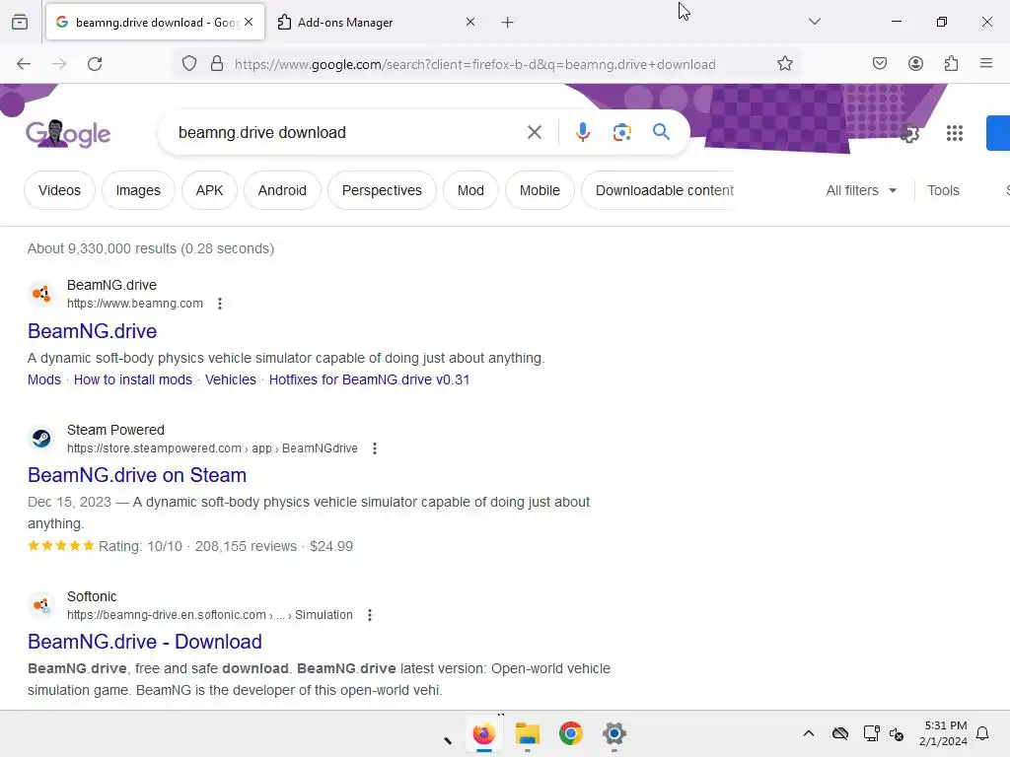Open BeamNG.drive on Steam result

(137, 475)
